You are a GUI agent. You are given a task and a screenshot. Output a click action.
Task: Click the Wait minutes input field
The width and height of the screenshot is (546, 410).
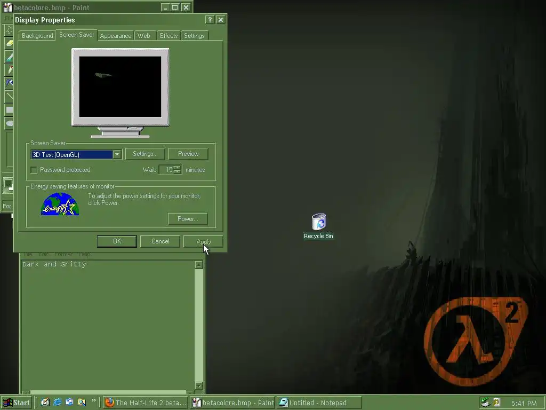[166, 170]
